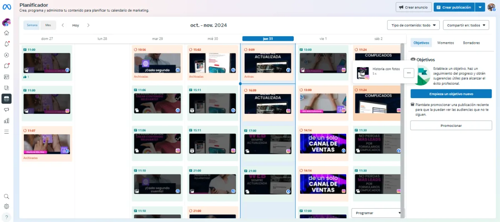
Task: Open the 11:30 Facebook post on sáb 2
Action: [x=378, y=144]
